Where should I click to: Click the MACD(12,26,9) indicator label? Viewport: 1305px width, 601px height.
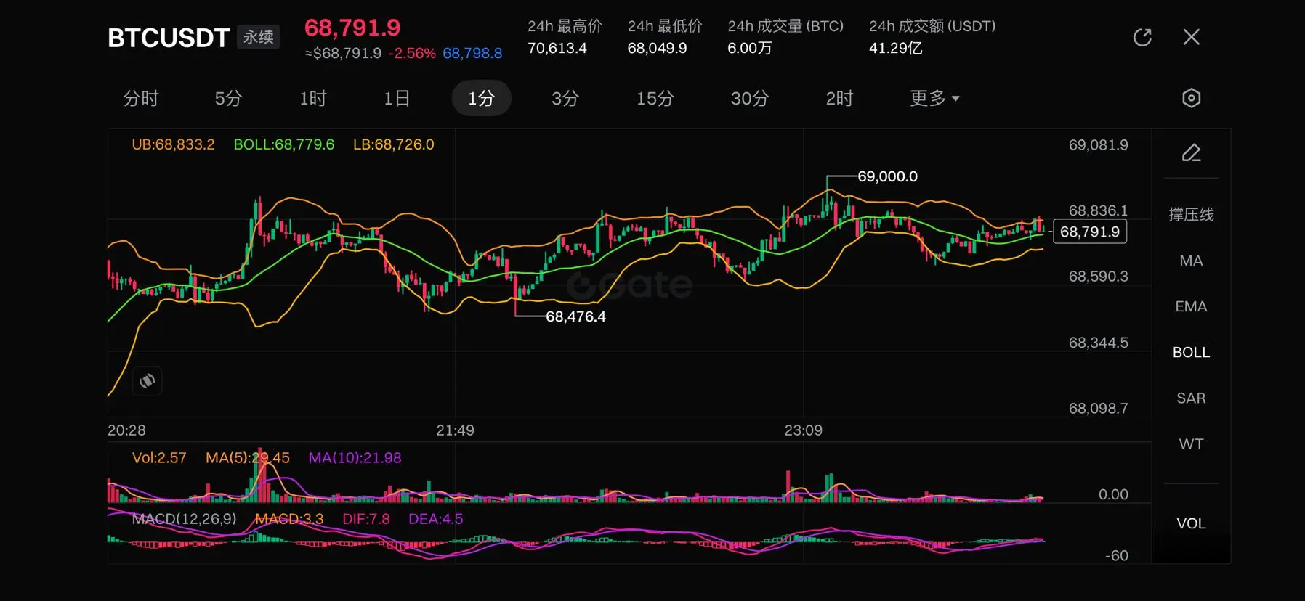[185, 519]
